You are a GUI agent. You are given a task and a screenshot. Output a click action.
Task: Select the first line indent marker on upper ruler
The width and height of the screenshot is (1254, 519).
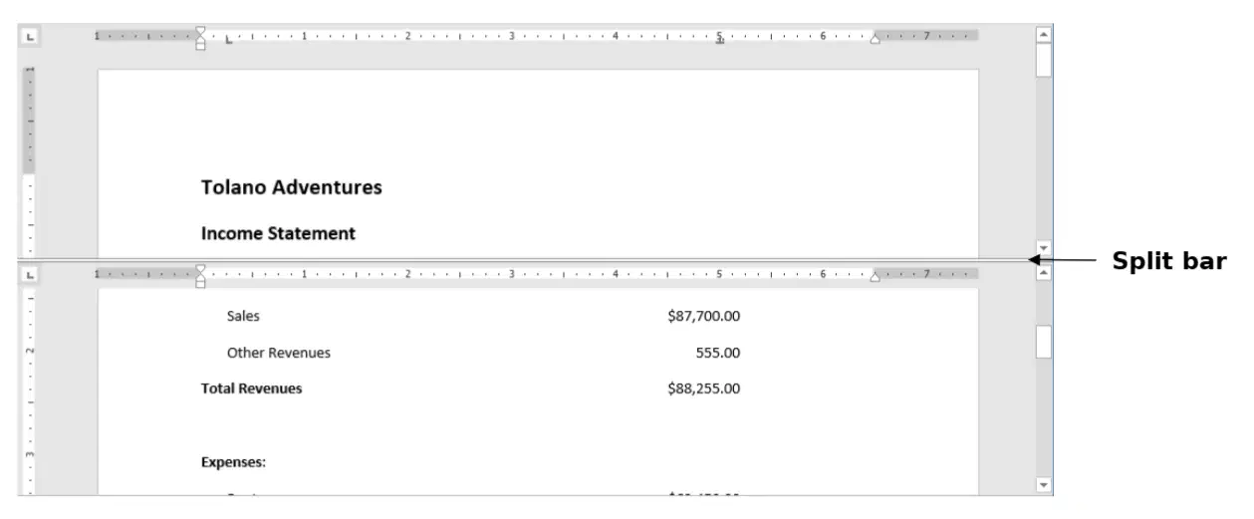pos(200,31)
